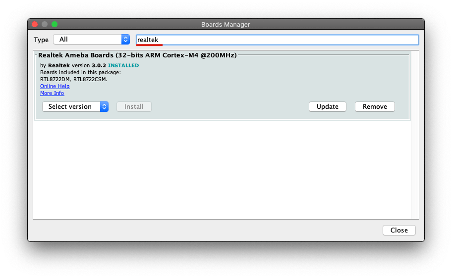The image size is (452, 278).
Task: Click the green window zoom button
Action: click(x=55, y=24)
